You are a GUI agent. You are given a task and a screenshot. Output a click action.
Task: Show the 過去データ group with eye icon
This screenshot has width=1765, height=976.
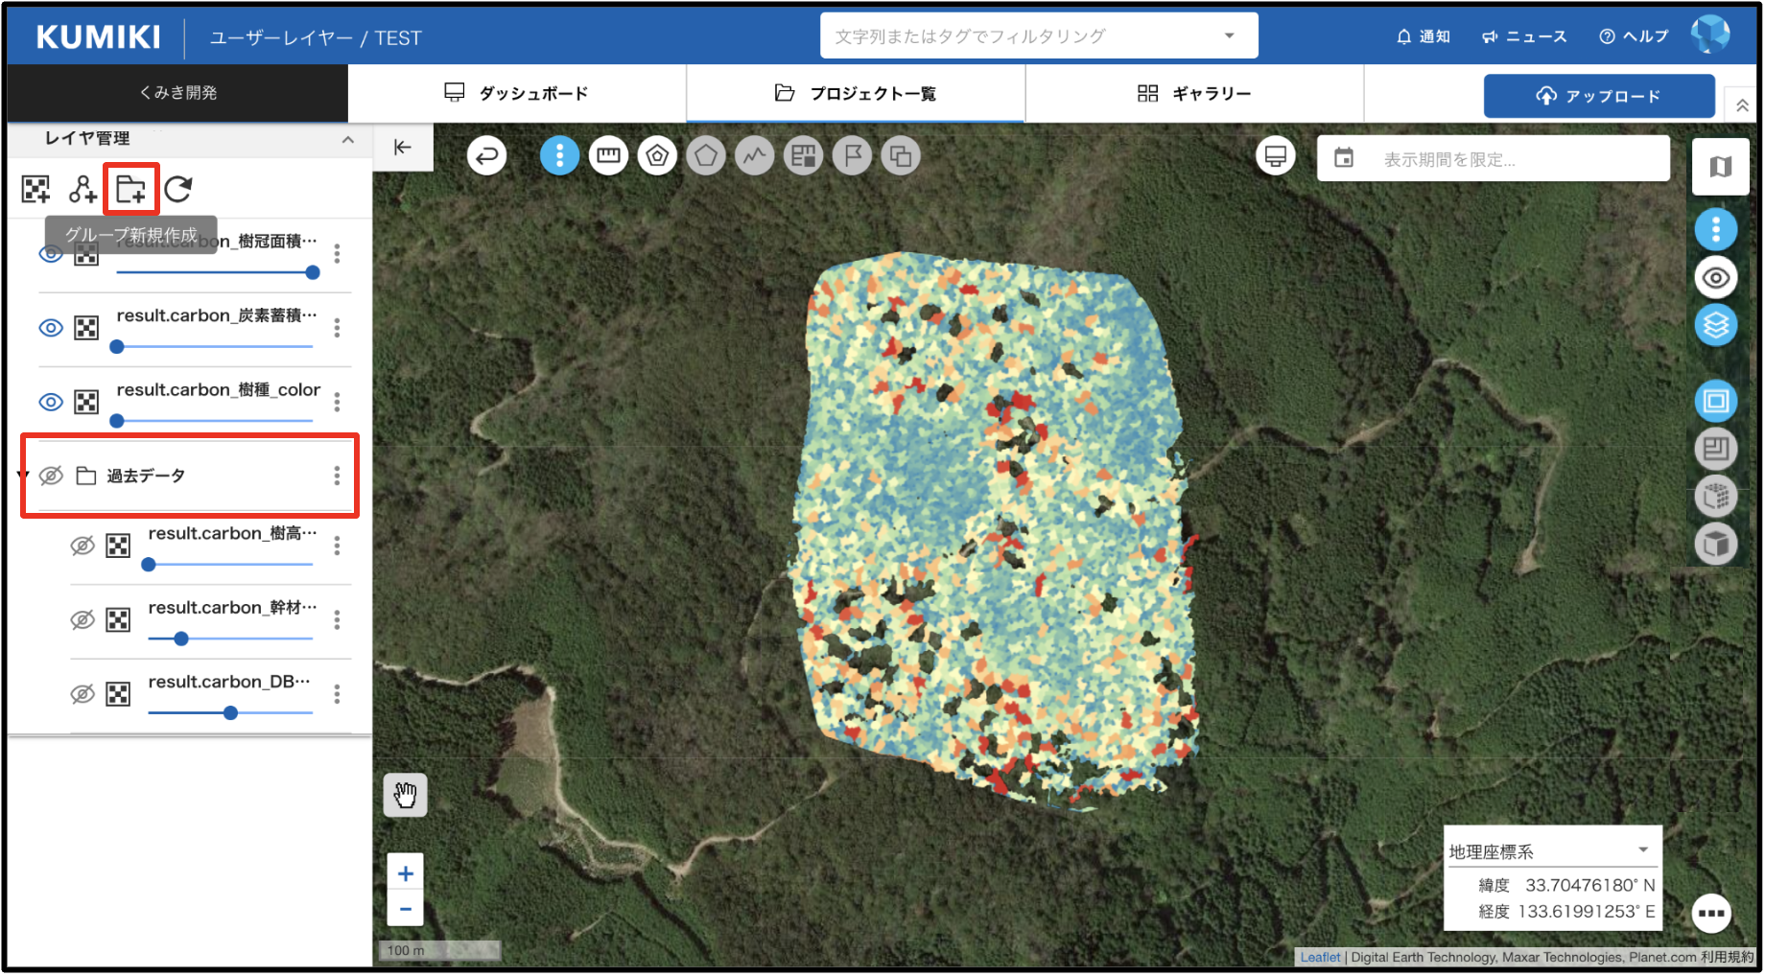(x=52, y=476)
